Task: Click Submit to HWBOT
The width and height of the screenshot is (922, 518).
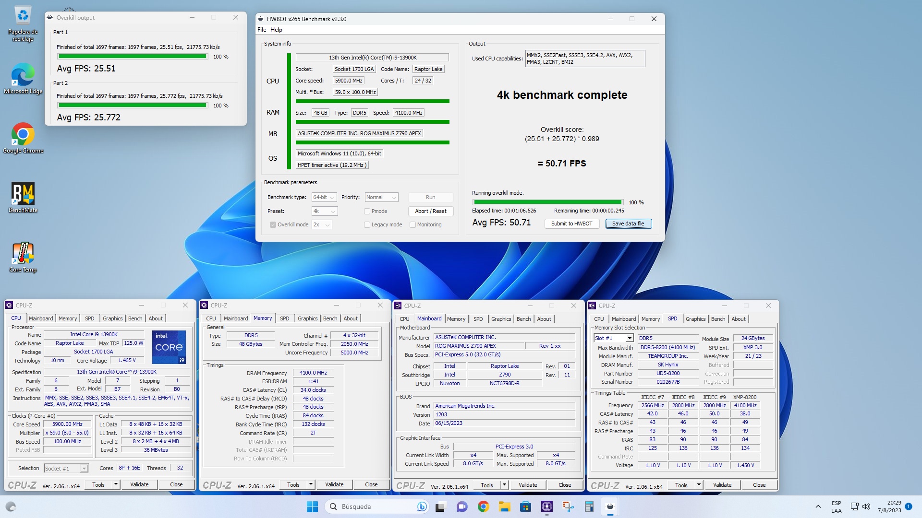Action: [572, 224]
